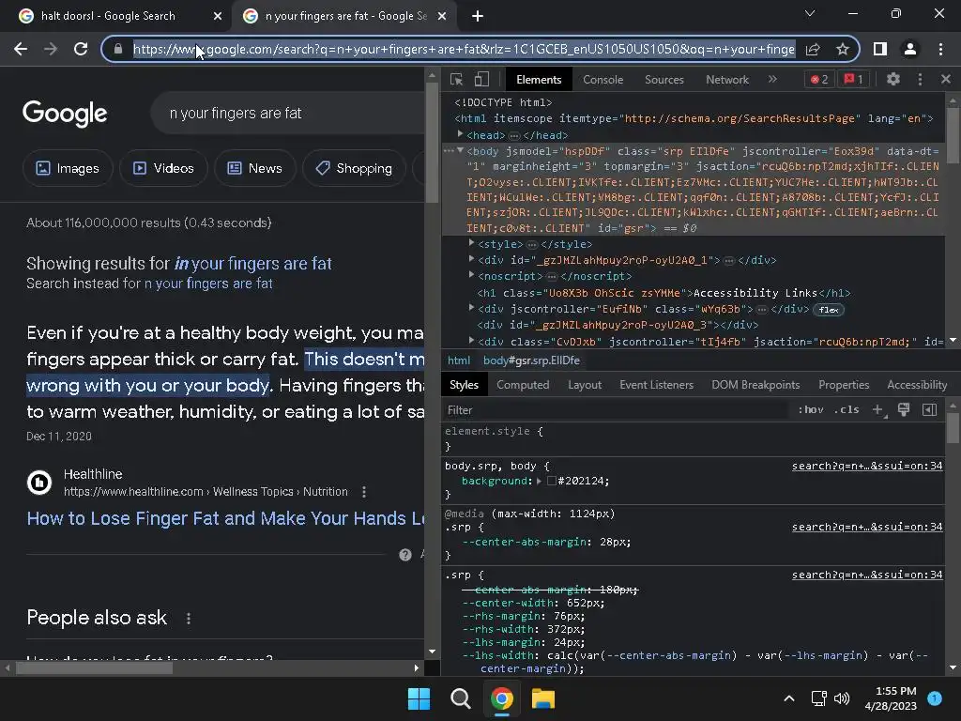Expand the style element node
Viewport: 961px width, 721px height.
point(471,243)
